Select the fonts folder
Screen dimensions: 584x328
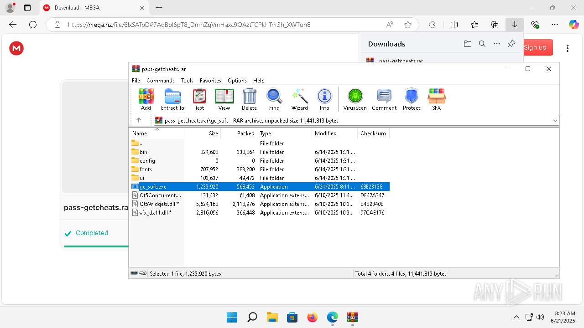pyautogui.click(x=260, y=169)
